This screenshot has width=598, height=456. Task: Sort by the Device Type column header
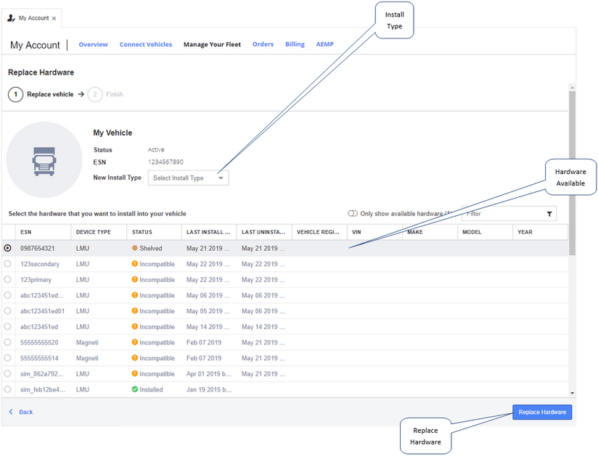[x=94, y=232]
